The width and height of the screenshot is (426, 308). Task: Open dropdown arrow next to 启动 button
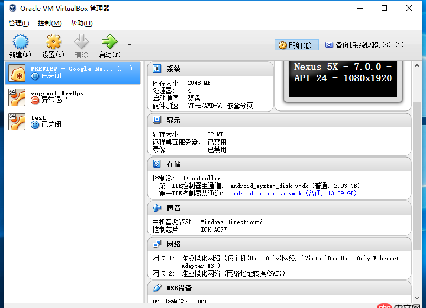tap(130, 44)
